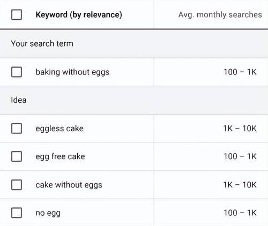Click the baking without eggs keyword text

[72, 72]
